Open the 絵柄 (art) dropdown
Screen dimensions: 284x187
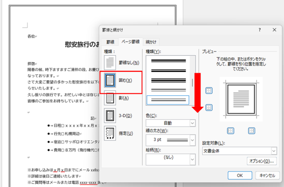click(170, 159)
